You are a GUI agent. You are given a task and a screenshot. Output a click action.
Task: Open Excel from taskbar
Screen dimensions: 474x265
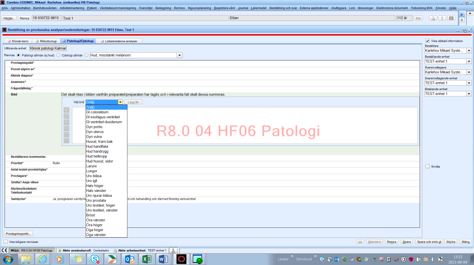(x=146, y=259)
